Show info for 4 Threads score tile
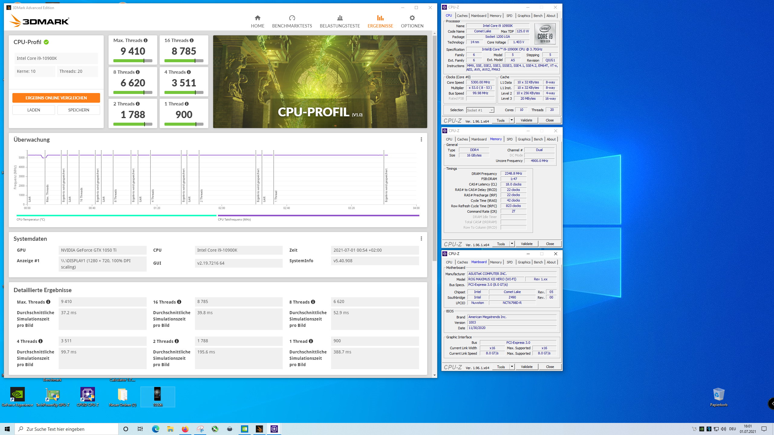Screen dimensions: 774x435 tap(189, 72)
